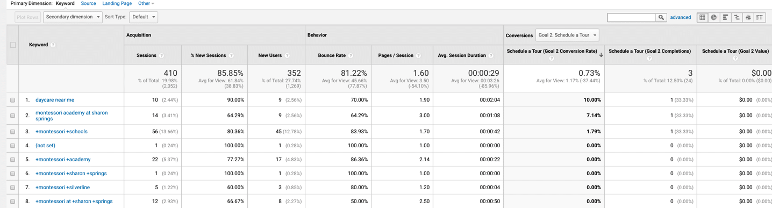Sort by Goal 2 Value column header
The width and height of the screenshot is (772, 208).
735,52
